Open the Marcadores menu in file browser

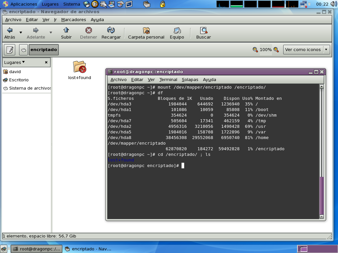click(x=73, y=19)
